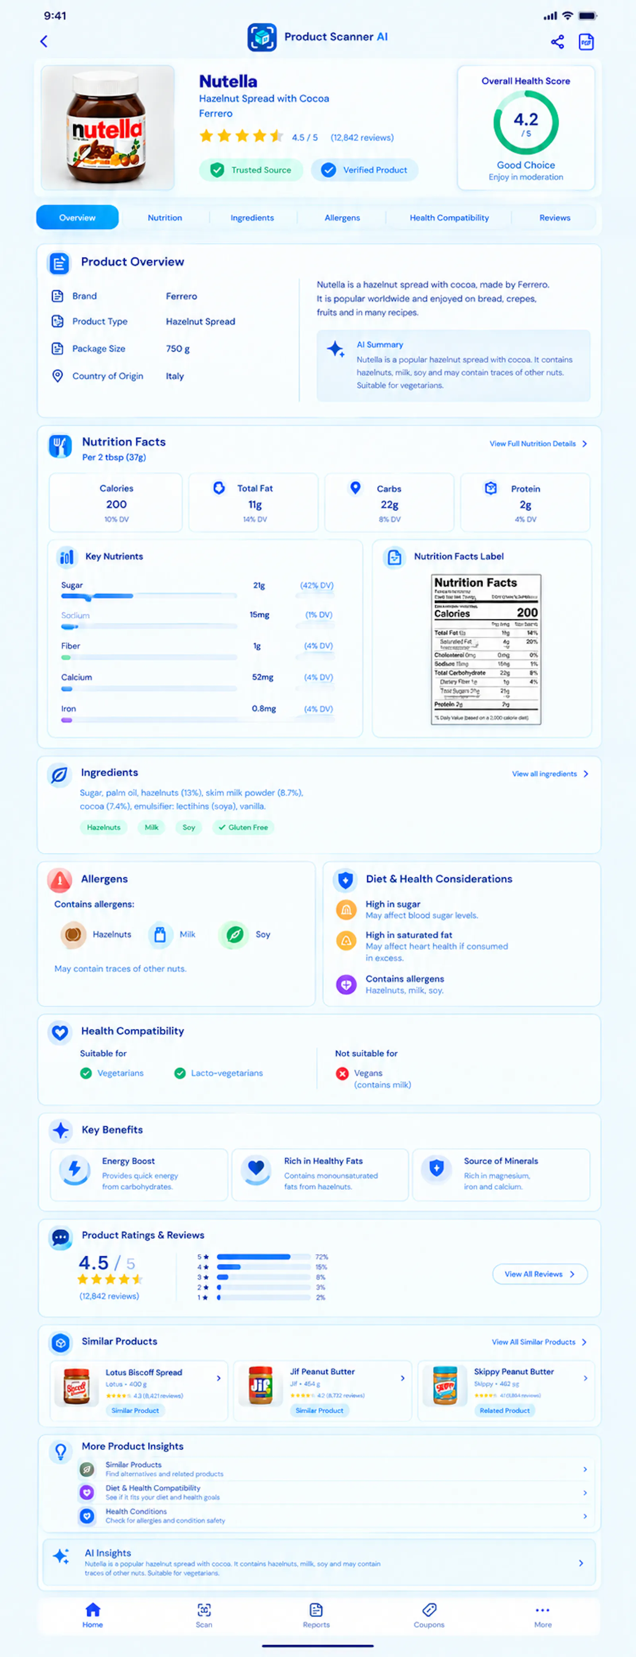This screenshot has width=636, height=1657.
Task: Tap the More Product Insights bulb icon
Action: 60,1451
